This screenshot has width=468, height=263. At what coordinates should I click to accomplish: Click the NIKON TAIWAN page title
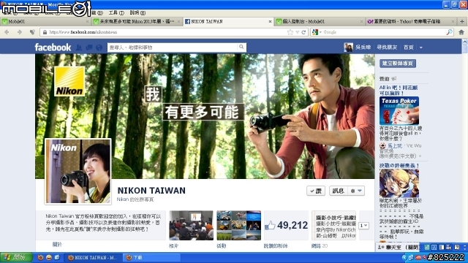coord(151,191)
